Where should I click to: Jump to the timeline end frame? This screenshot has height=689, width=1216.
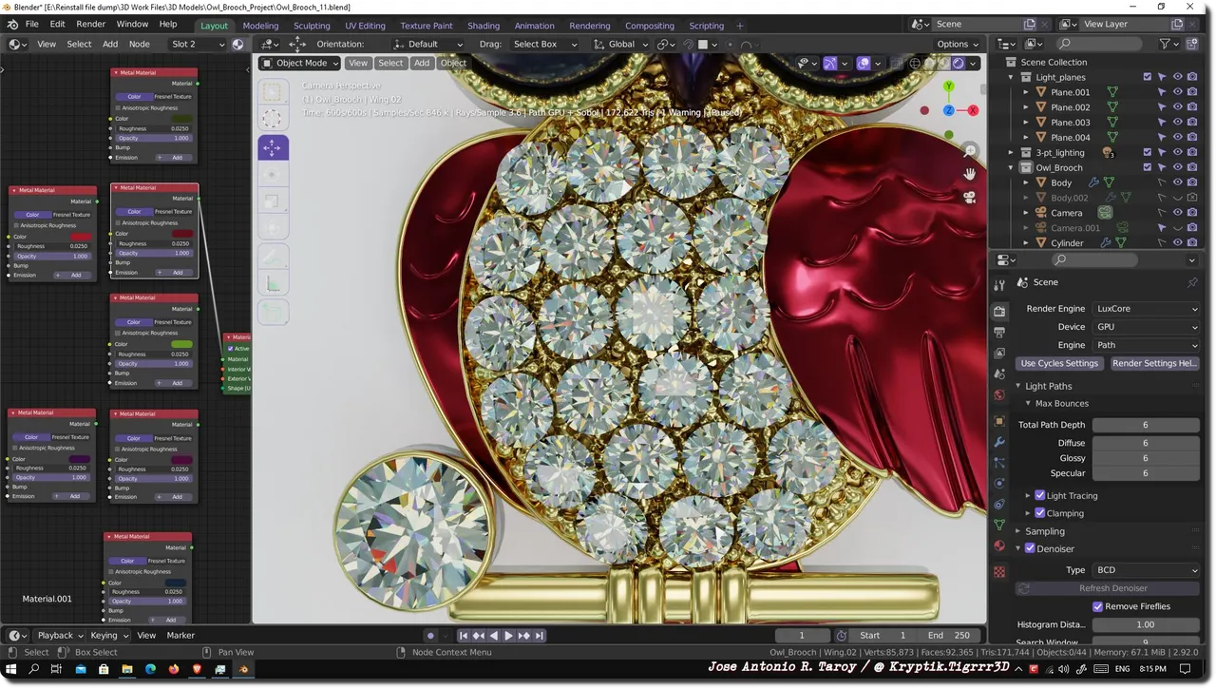coord(539,636)
